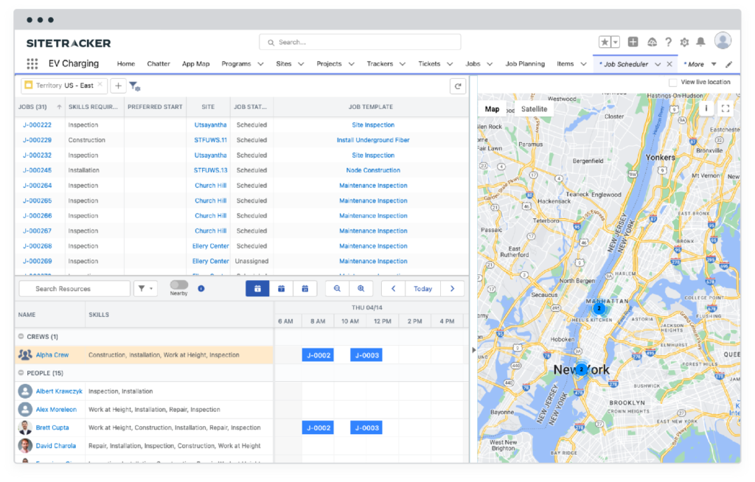View the notifications bell
755x482 pixels.
coord(700,42)
